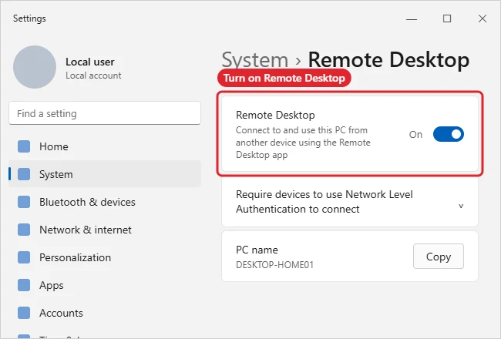Click the Bluetooth & devices icon

click(24, 202)
